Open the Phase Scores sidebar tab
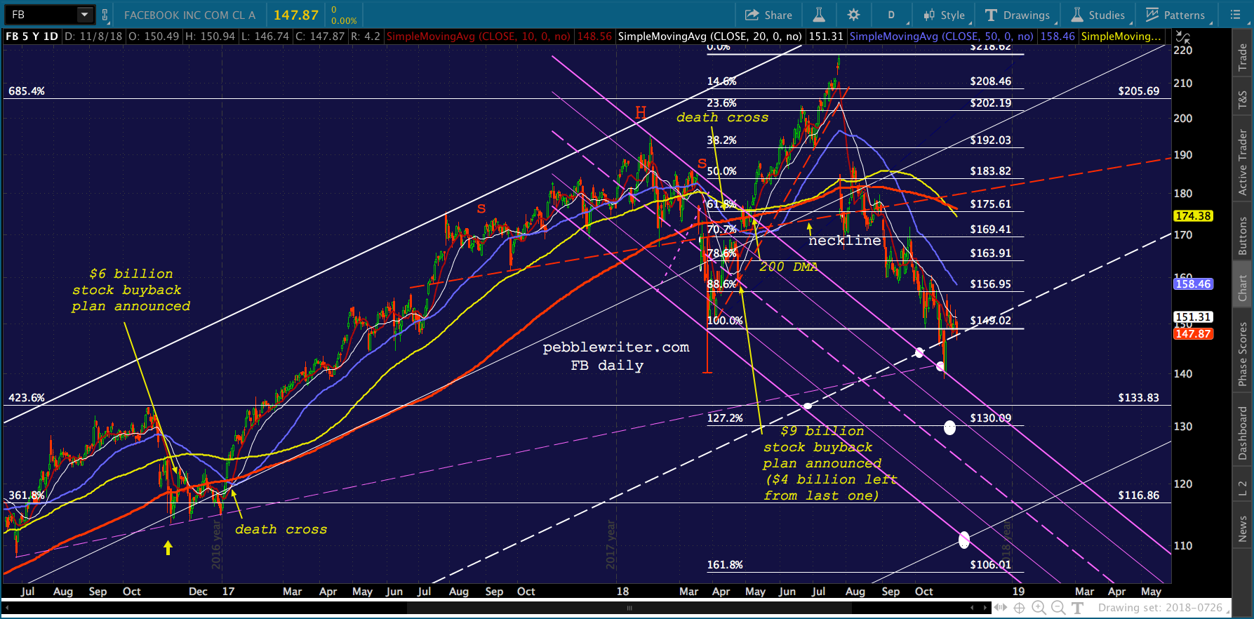Viewport: 1254px width, 619px height. pyautogui.click(x=1243, y=354)
